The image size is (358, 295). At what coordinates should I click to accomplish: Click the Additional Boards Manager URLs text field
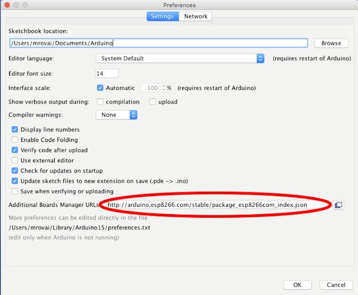point(216,205)
